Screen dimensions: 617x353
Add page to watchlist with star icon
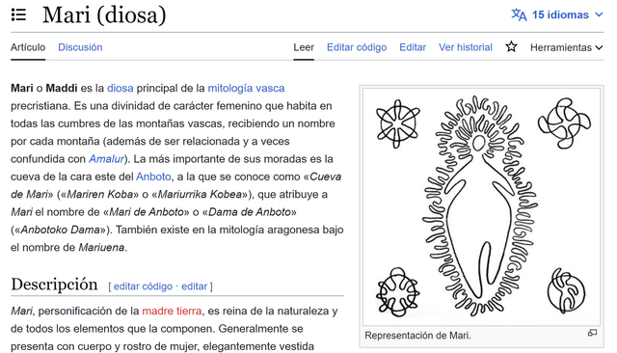pyautogui.click(x=511, y=47)
